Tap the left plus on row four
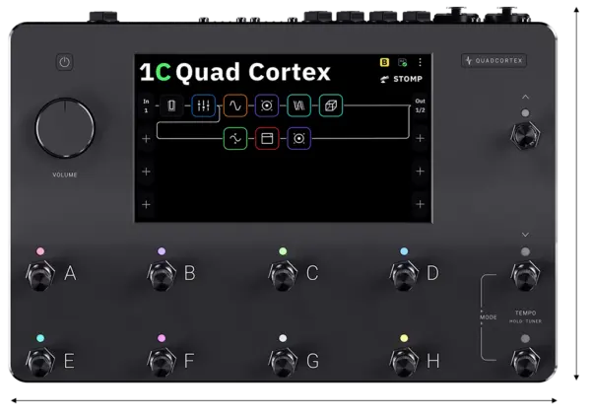 tap(146, 204)
